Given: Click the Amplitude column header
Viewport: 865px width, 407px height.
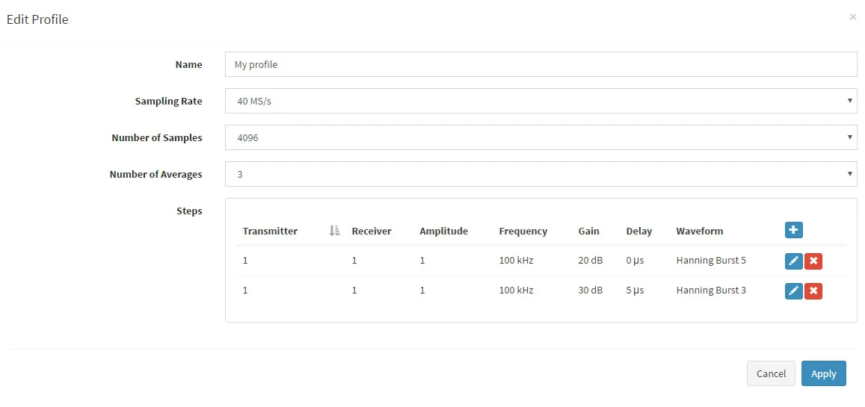Looking at the screenshot, I should pos(443,231).
